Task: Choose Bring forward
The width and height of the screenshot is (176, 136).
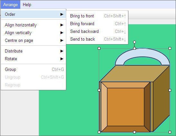Action: 97,24
